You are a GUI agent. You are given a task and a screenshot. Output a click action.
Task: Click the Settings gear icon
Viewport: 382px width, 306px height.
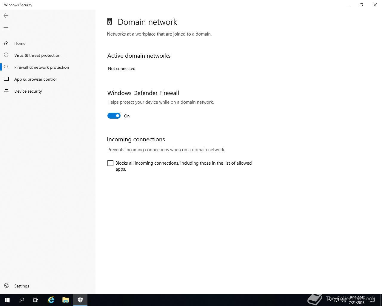pos(6,286)
